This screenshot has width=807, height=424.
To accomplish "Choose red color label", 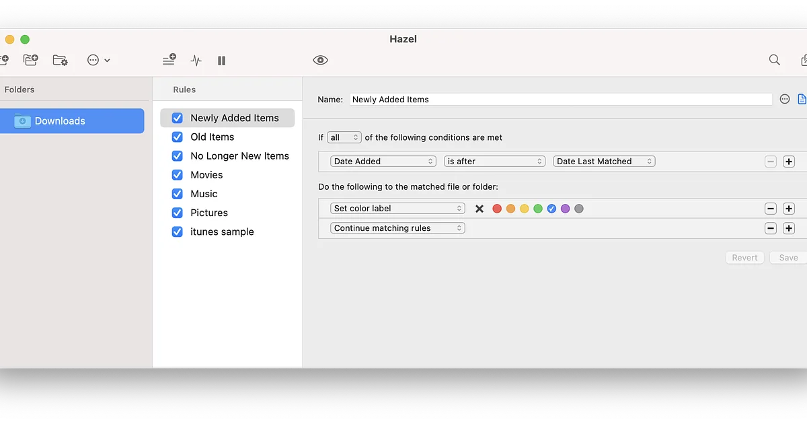I will (497, 209).
